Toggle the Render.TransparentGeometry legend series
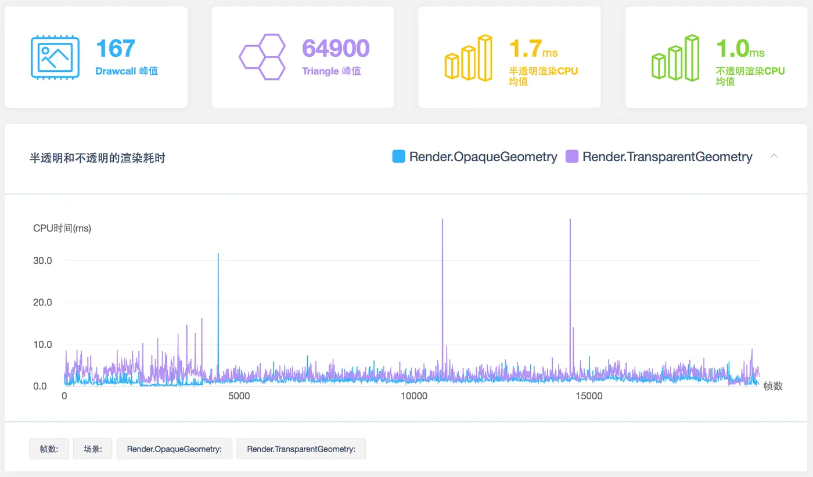 coord(659,156)
